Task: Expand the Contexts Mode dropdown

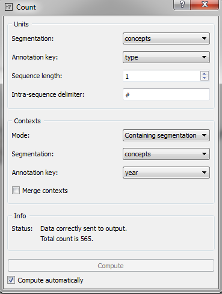Action: [x=166, y=135]
